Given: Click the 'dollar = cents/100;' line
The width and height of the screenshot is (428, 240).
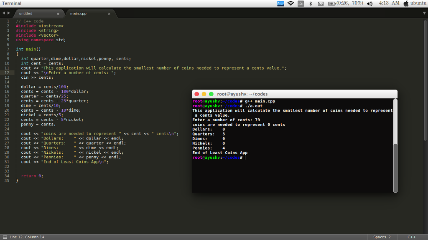Looking at the screenshot, I should coord(44,87).
